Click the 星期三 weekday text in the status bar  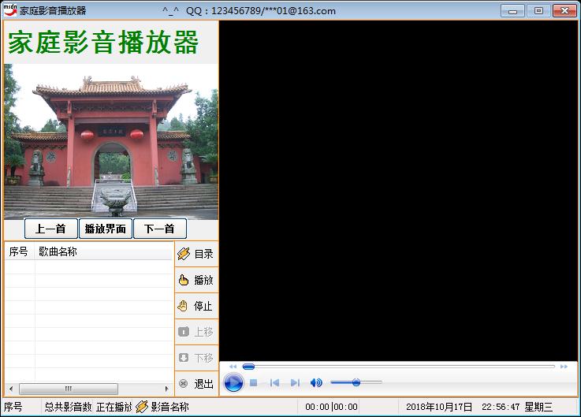(538, 407)
